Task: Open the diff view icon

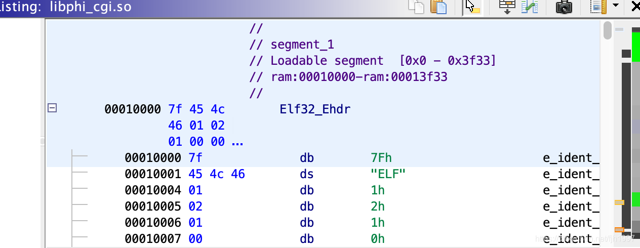Action: tap(530, 7)
